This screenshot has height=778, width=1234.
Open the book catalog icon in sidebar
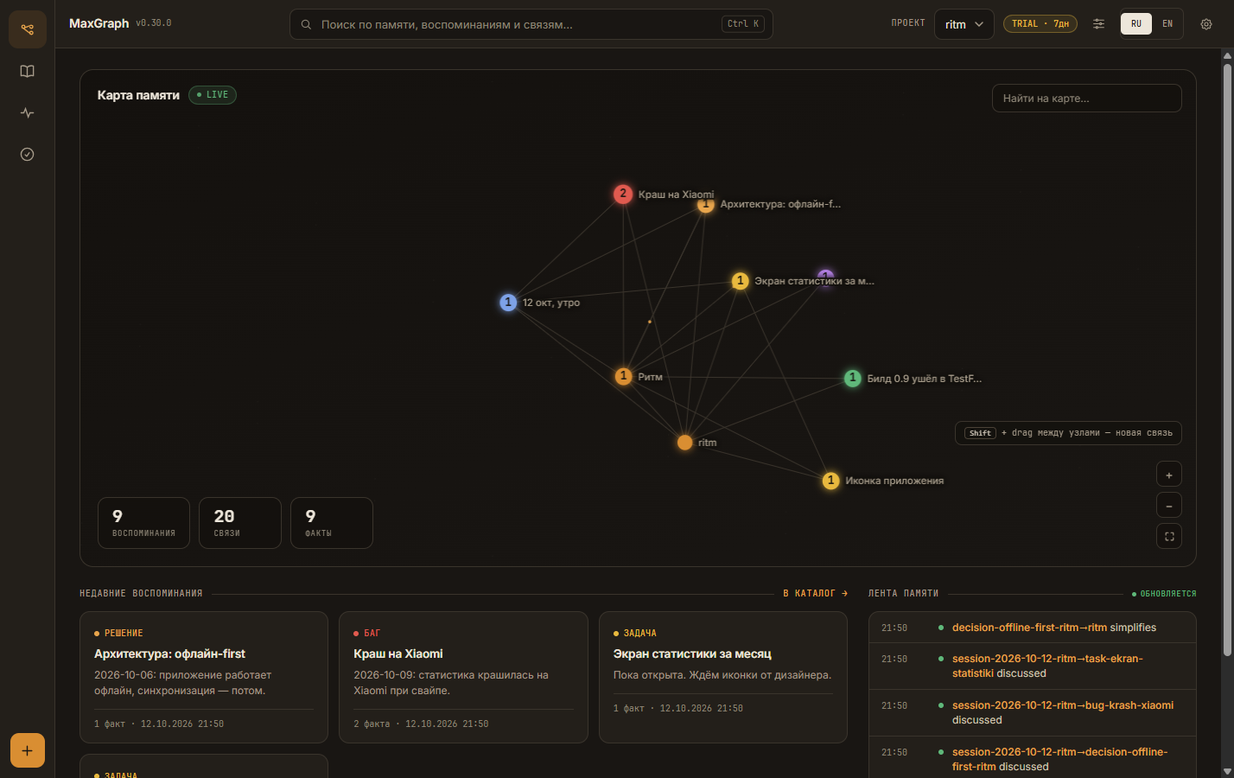(x=28, y=71)
